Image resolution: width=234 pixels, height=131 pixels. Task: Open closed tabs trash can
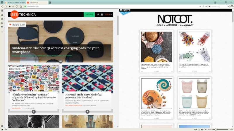pyautogui.click(x=215, y=3)
